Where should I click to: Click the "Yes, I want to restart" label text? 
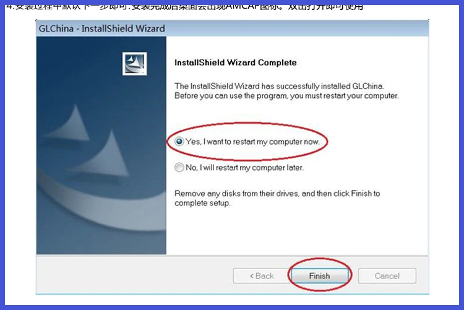[252, 142]
